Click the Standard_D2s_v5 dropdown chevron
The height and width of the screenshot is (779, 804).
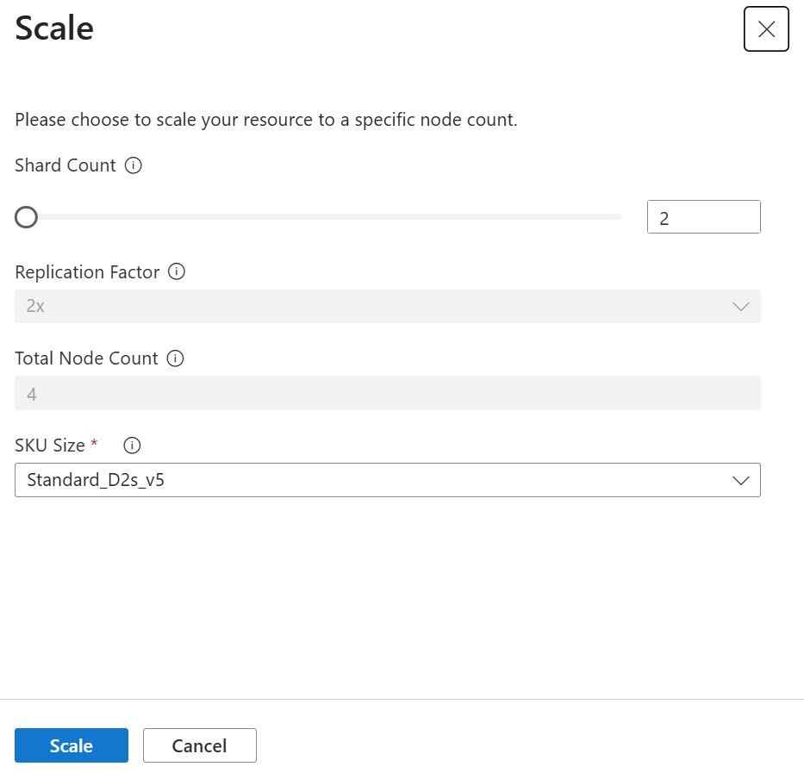coord(741,480)
